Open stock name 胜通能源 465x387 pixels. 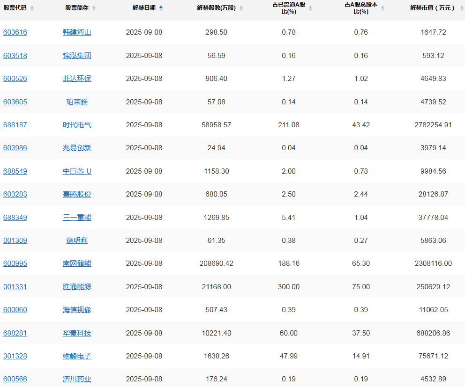pyautogui.click(x=77, y=287)
